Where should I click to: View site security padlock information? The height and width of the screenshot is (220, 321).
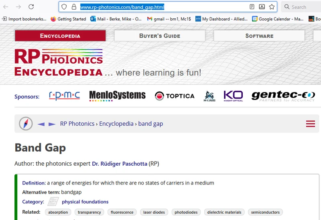coord(74,7)
